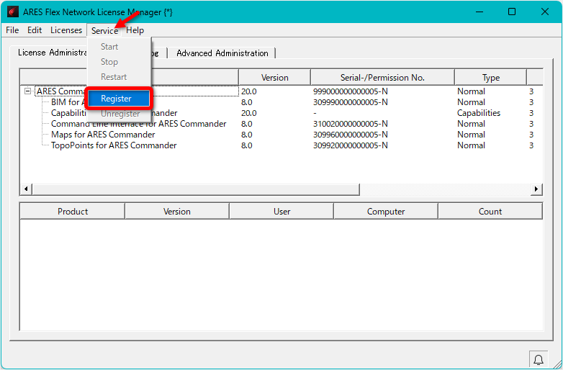
Task: Switch to the License Administration tab
Action: pyautogui.click(x=52, y=53)
